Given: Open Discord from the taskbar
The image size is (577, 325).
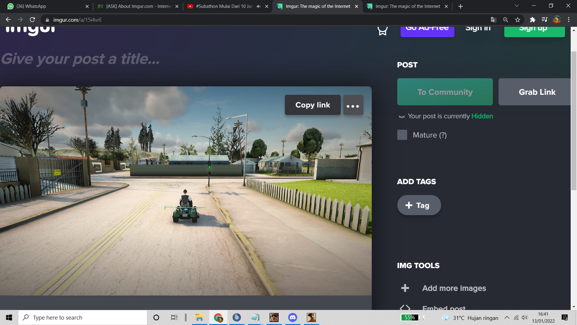Looking at the screenshot, I should tap(293, 317).
